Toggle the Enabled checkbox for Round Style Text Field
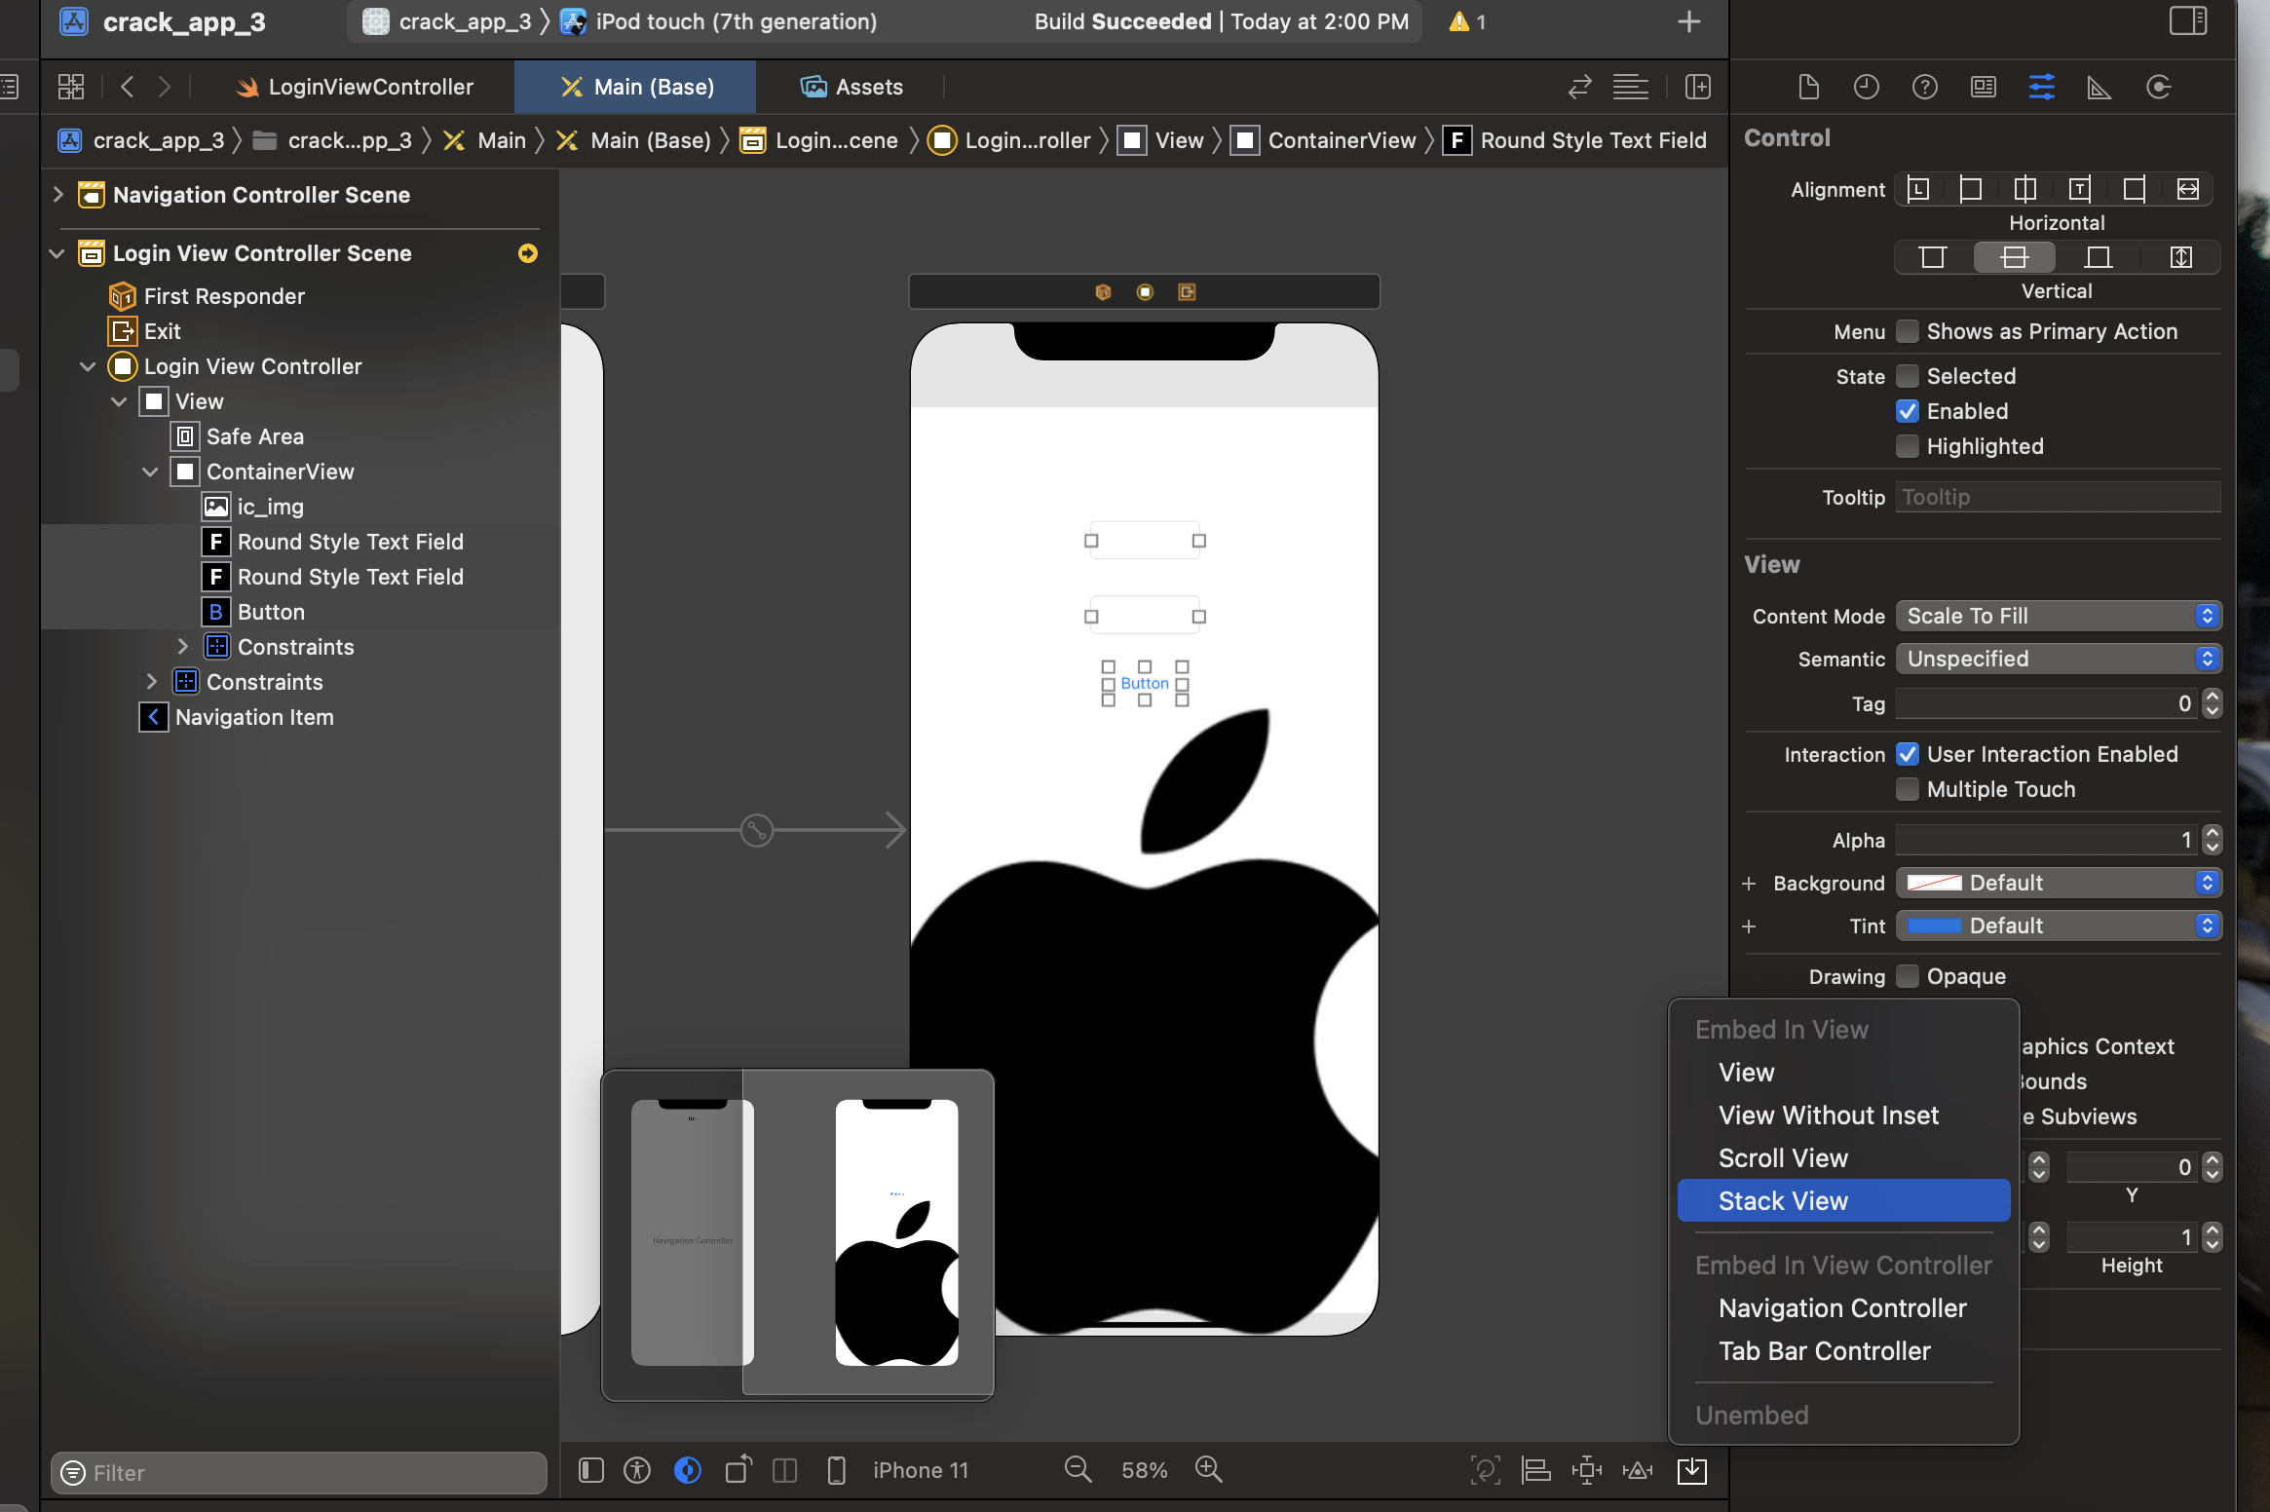The width and height of the screenshot is (2270, 1512). (x=1909, y=410)
